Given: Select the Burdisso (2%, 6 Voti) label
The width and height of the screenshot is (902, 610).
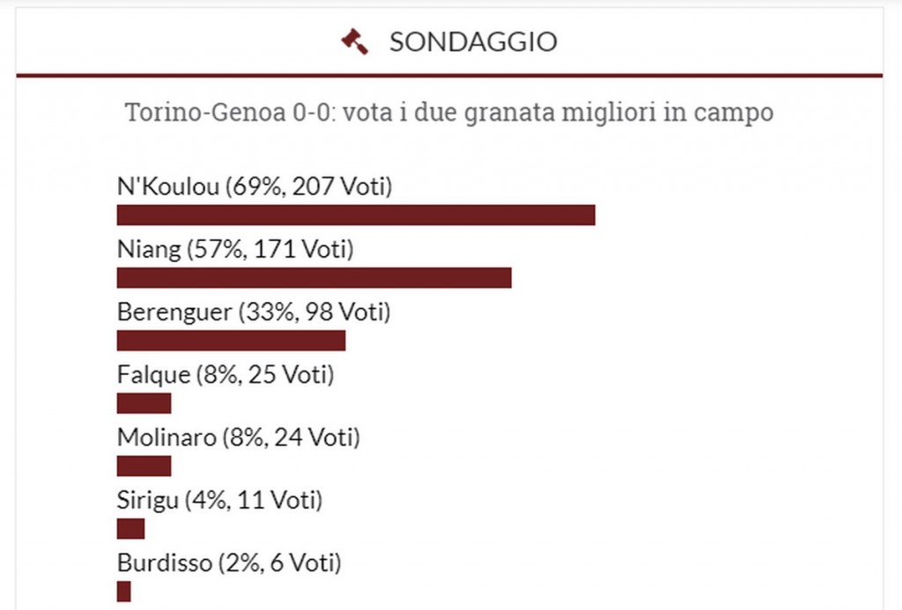Looking at the screenshot, I should coord(229,562).
